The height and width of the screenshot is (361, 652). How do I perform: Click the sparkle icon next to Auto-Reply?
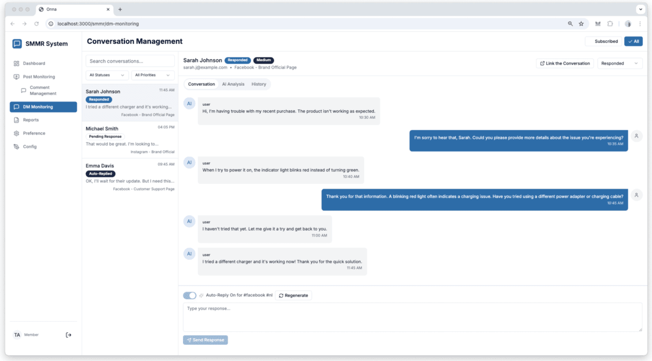[202, 295]
